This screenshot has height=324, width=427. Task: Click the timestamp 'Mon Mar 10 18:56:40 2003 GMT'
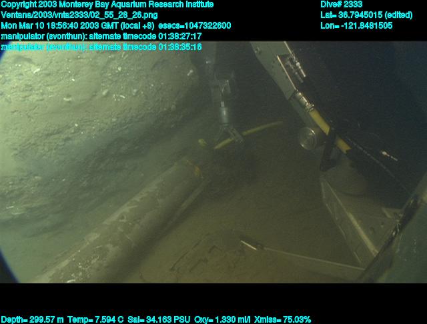[59, 26]
